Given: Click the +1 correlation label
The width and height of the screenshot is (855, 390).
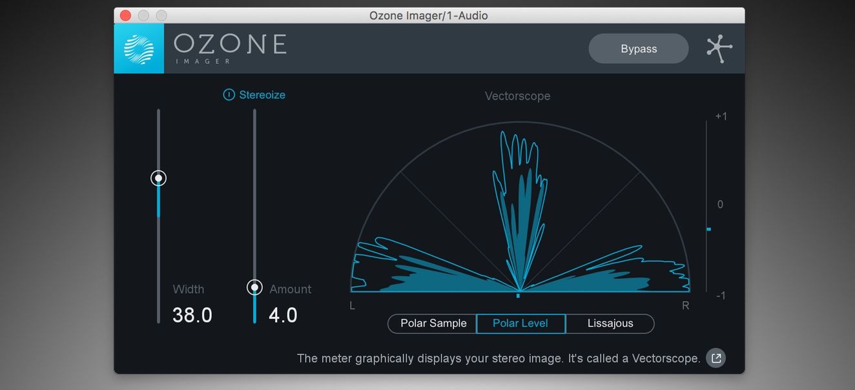Looking at the screenshot, I should pos(721,116).
